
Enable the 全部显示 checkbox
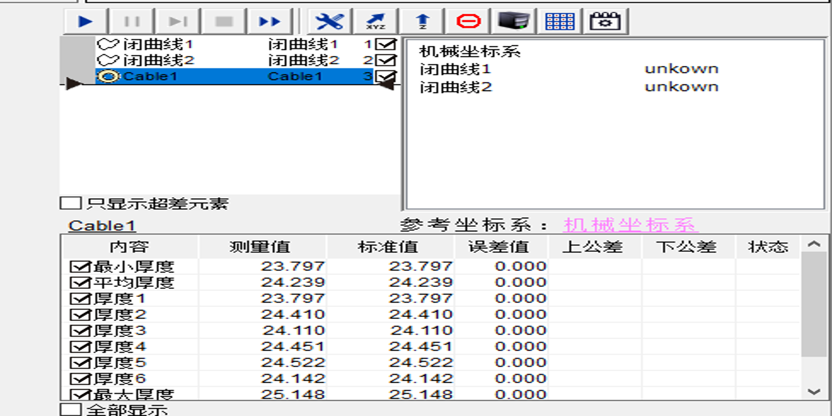(x=71, y=410)
